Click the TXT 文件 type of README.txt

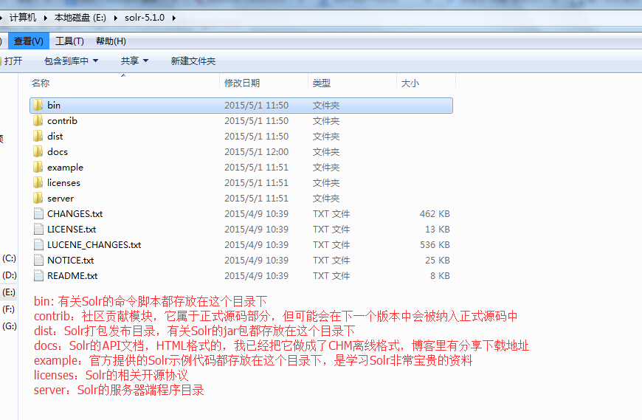coord(331,276)
